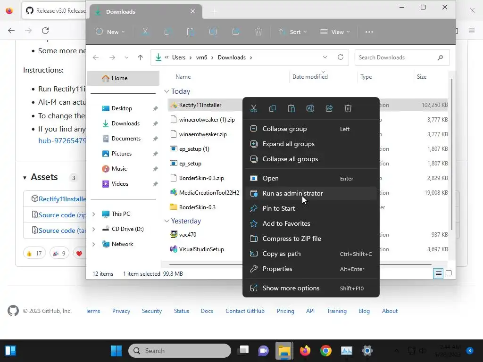Open the View dropdown in the Explorer toolbar
Viewport: 483px width, 362px height.
coord(335,32)
